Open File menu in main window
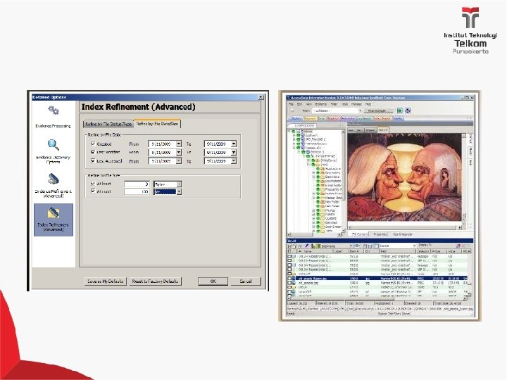Image resolution: width=507 pixels, height=380 pixels. 291,104
